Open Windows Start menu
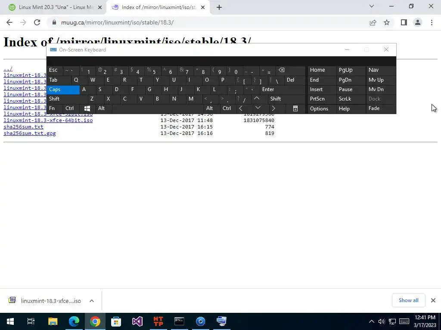This screenshot has width=441, height=330. coord(10,321)
